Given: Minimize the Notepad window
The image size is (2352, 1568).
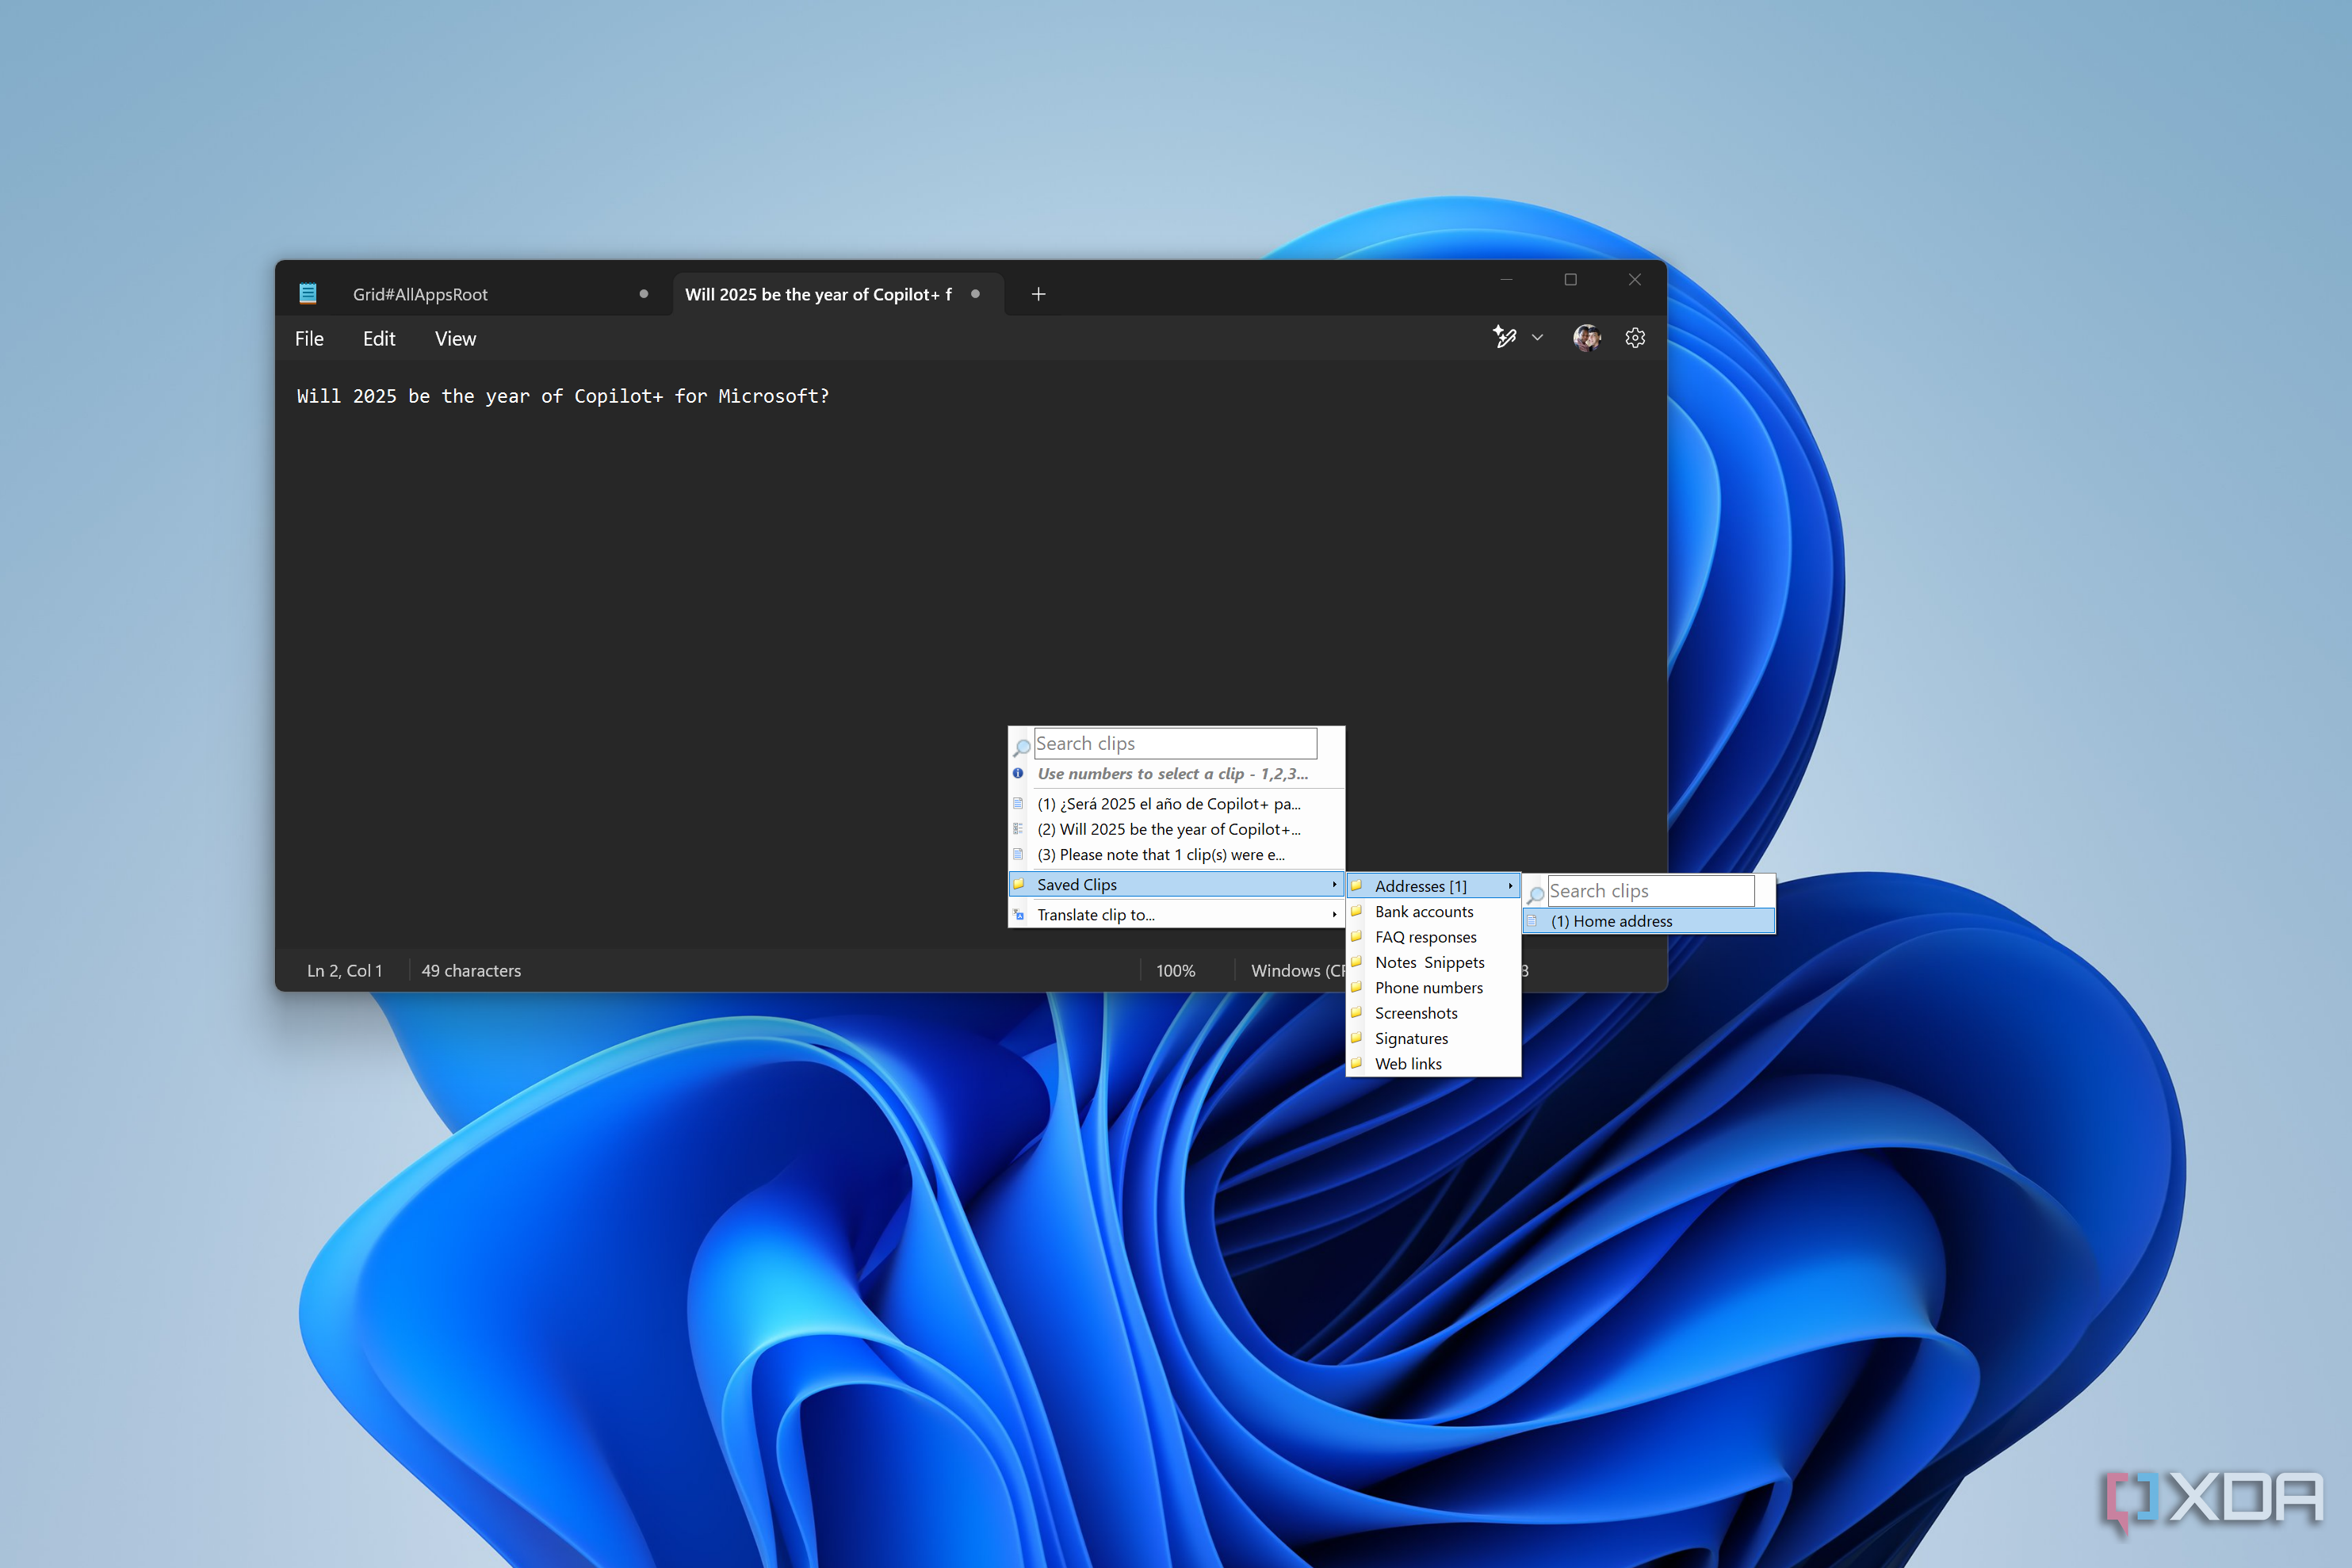Looking at the screenshot, I should 1506,280.
